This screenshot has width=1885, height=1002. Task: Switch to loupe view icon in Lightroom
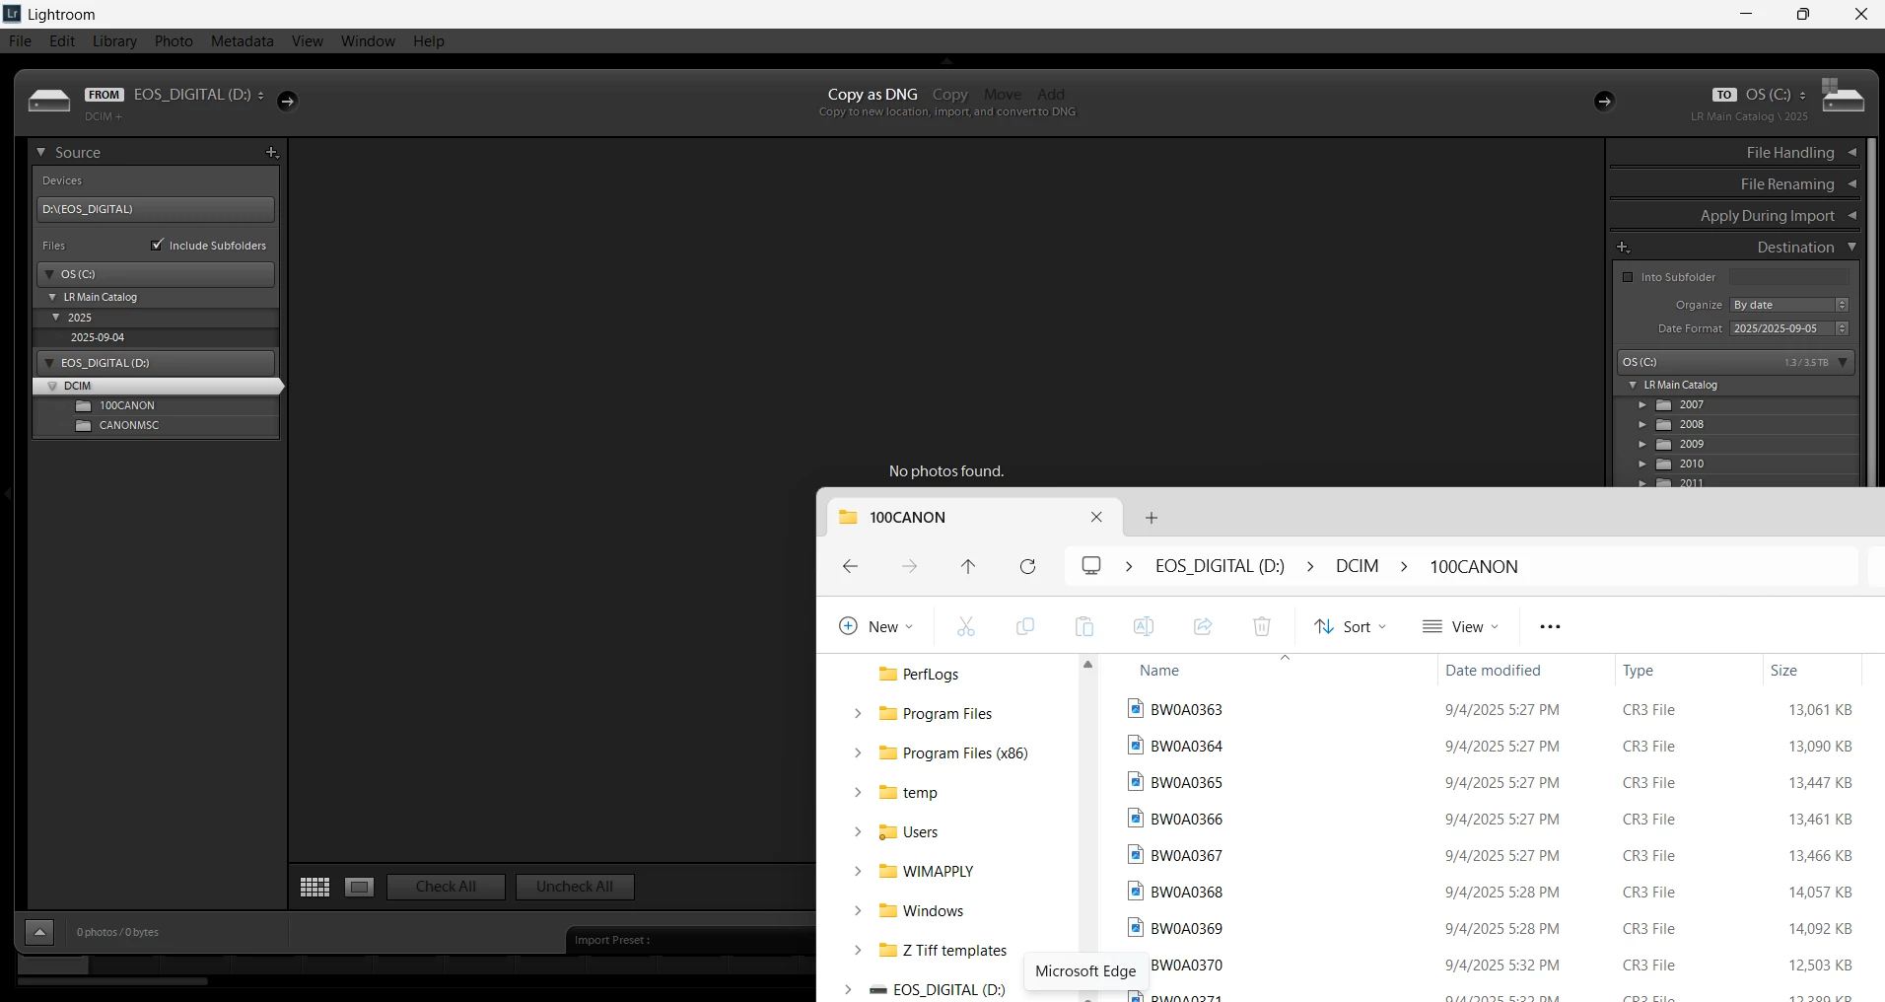[x=359, y=887]
